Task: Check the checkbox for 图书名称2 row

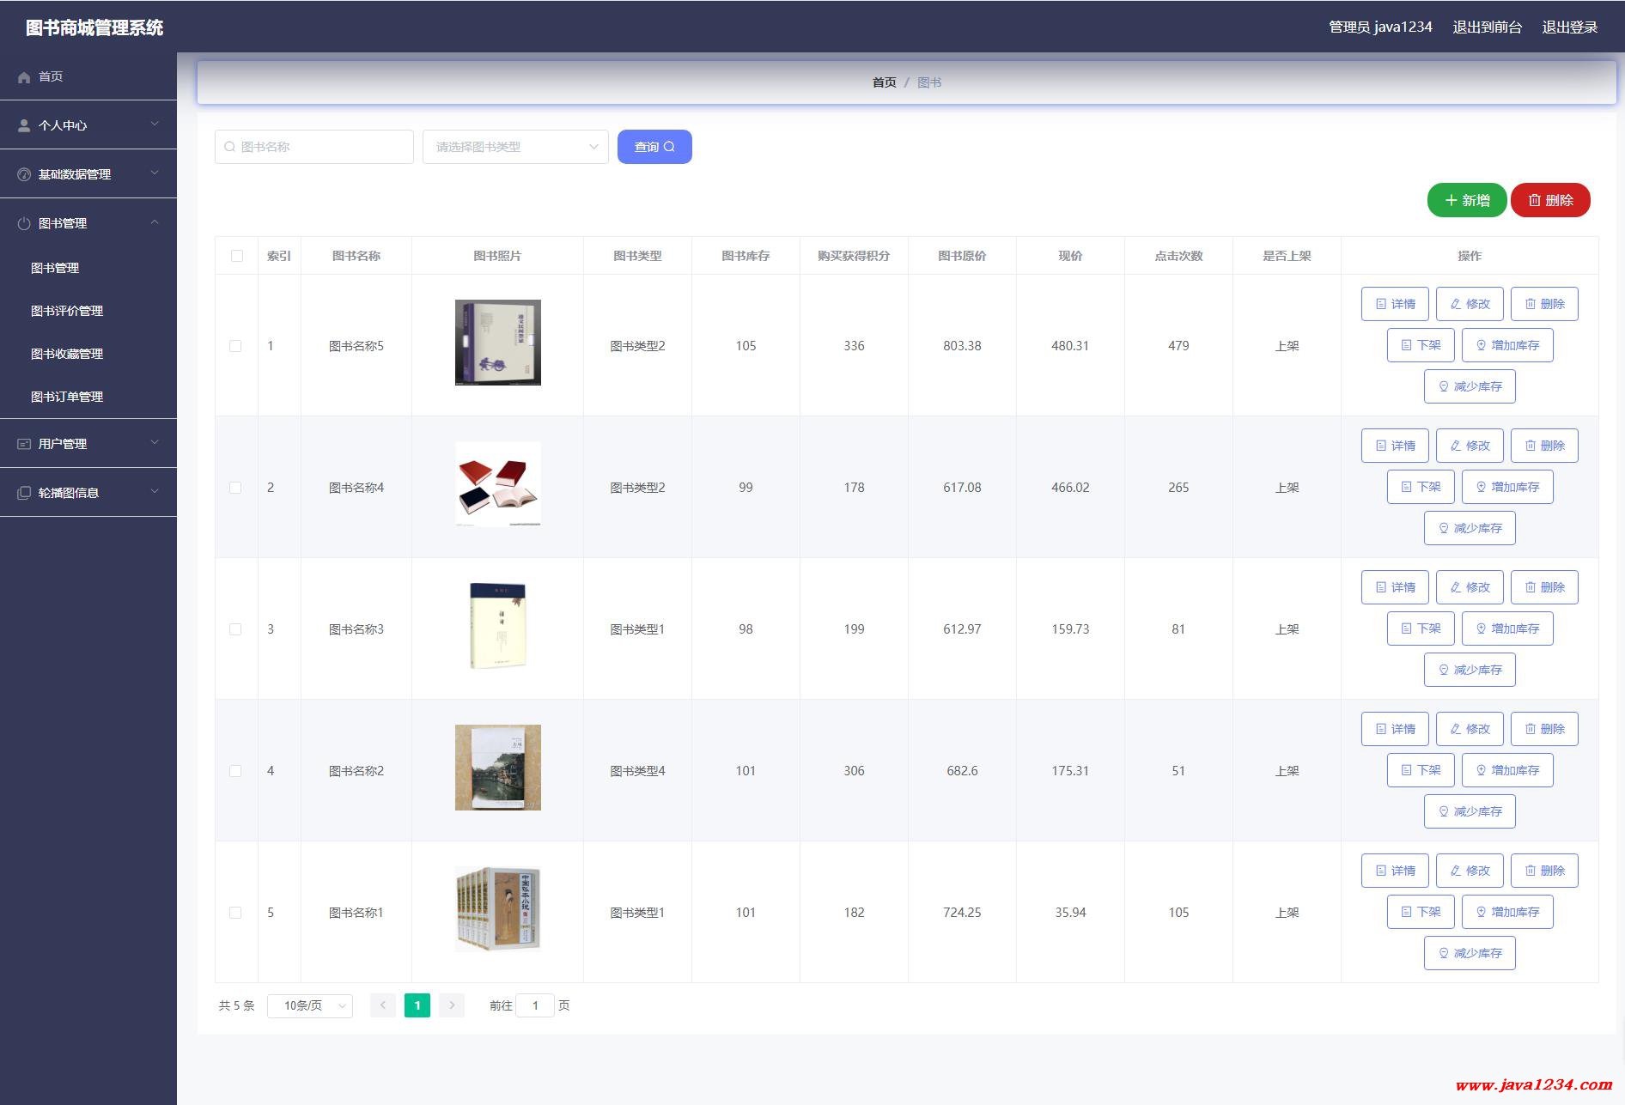Action: point(235,771)
